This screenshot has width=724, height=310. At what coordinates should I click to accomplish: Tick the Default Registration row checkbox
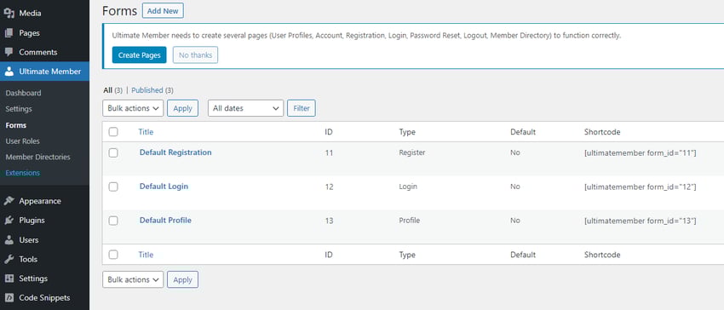coord(113,153)
